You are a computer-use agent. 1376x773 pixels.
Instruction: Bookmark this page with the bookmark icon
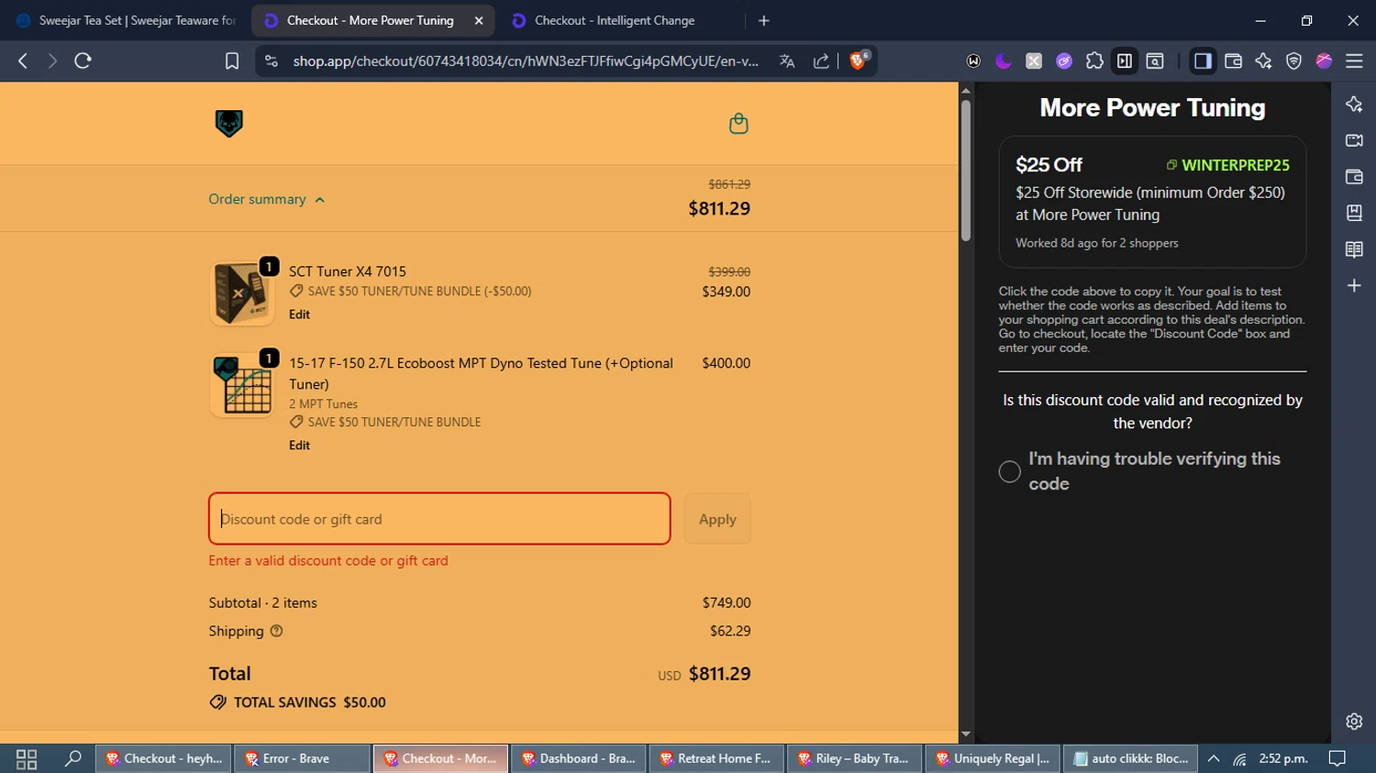pos(232,61)
